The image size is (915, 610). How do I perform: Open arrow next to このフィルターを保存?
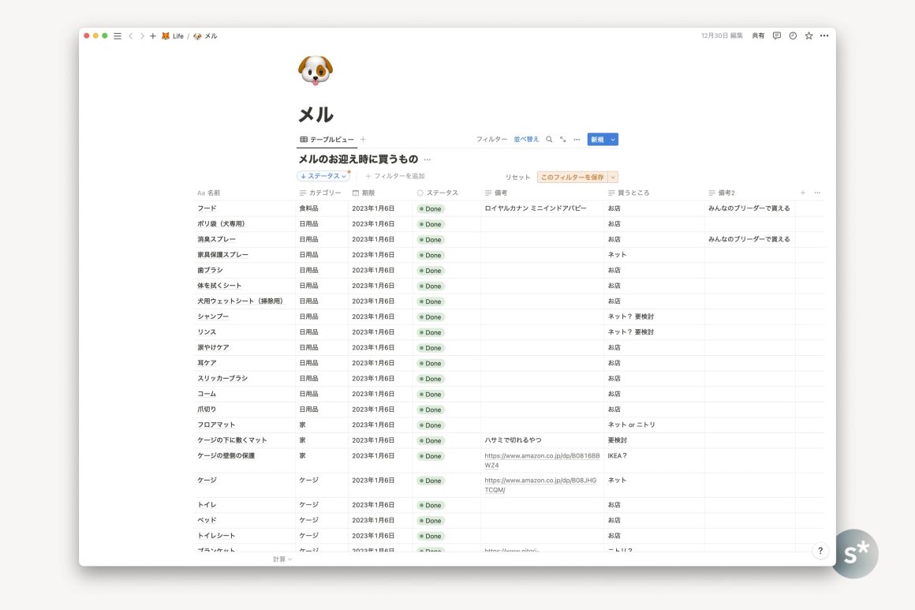click(613, 178)
